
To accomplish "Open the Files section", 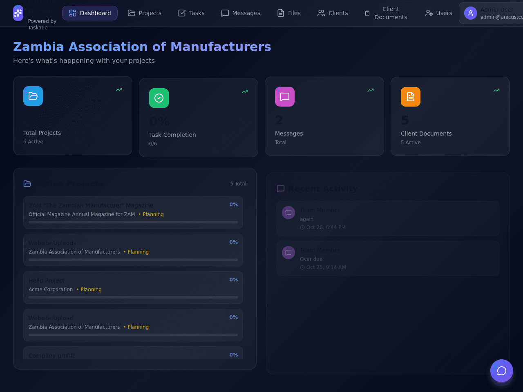I will pos(289,13).
